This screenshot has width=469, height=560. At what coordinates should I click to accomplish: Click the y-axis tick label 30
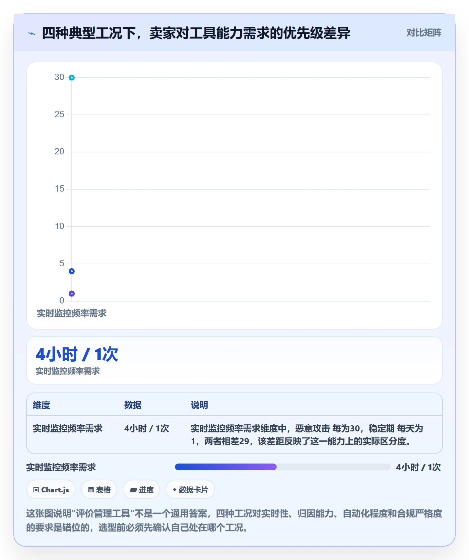[x=59, y=77]
